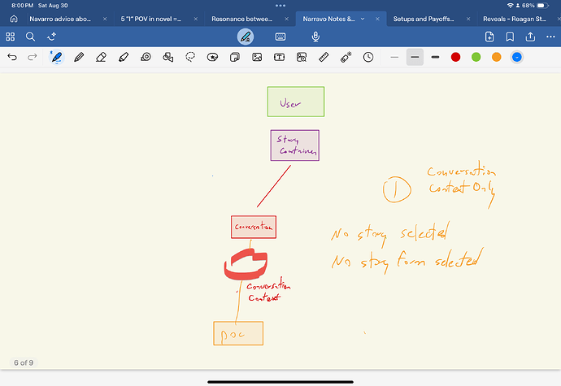Open the blue color dropdown swatch

click(x=516, y=57)
